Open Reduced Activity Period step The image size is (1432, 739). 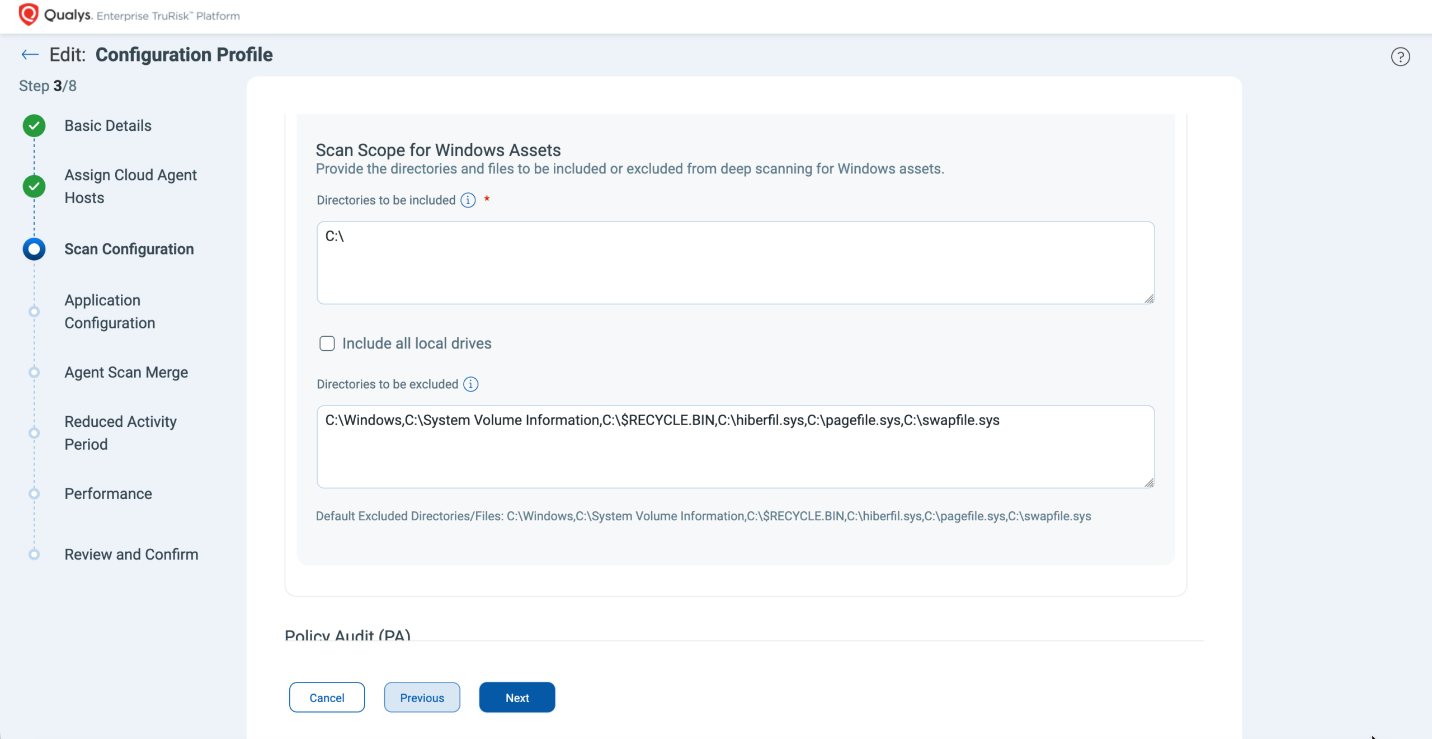120,433
